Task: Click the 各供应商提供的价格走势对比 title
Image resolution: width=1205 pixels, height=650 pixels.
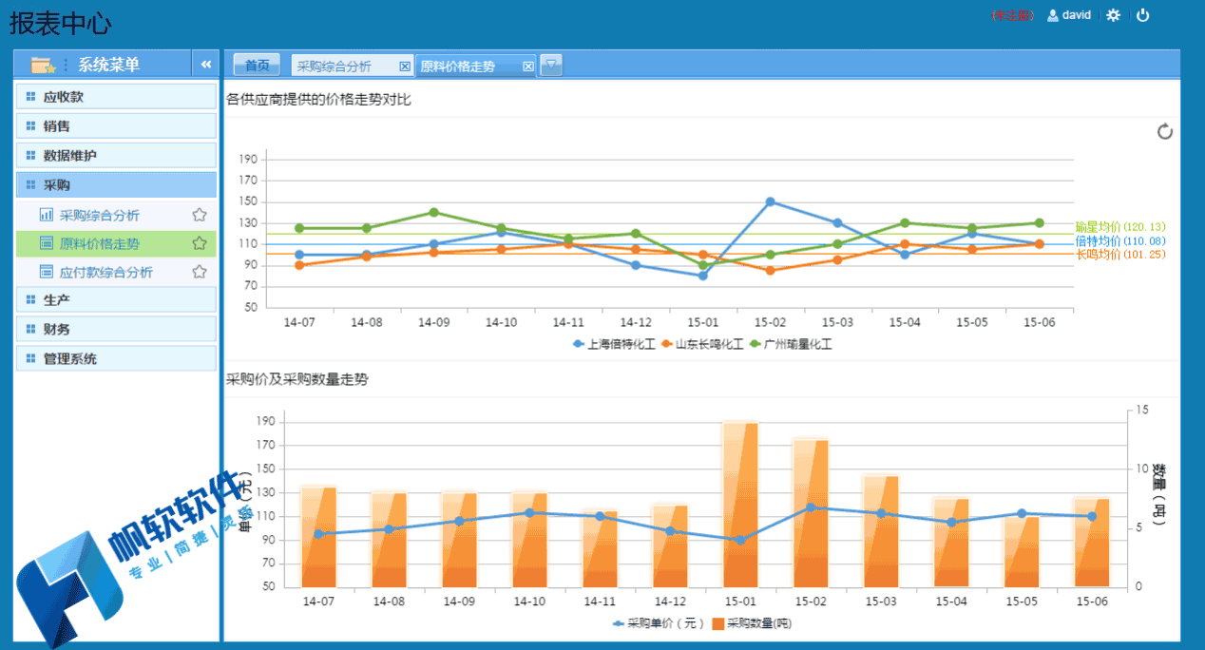Action: pos(318,99)
